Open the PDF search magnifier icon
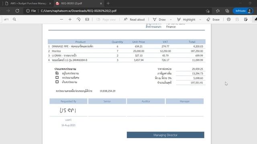 point(14,20)
